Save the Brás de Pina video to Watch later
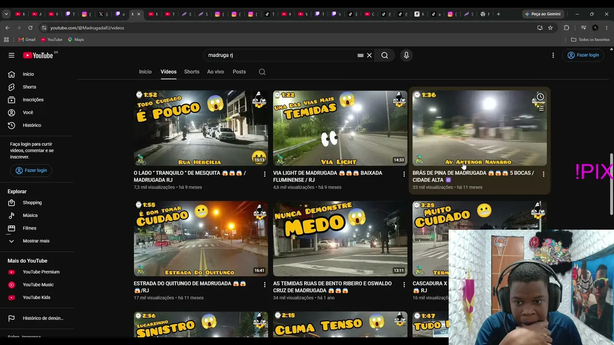Image resolution: width=614 pixels, height=345 pixels. 540,97
